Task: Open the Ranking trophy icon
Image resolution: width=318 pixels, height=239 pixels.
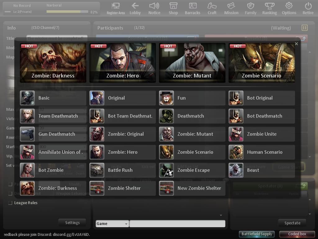Action: pos(270,8)
